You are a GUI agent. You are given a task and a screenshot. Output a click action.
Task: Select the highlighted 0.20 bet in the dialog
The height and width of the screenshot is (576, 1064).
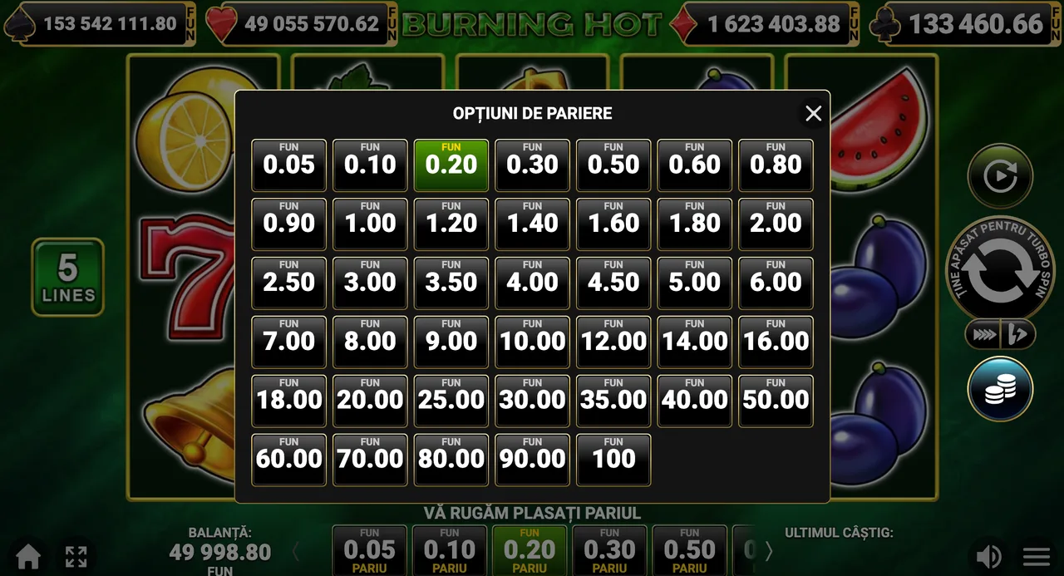coord(451,165)
